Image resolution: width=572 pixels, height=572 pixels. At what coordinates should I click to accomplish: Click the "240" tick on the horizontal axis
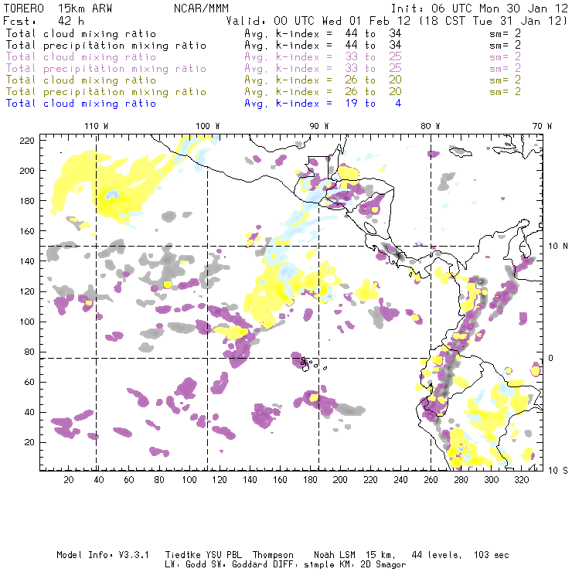coord(400,480)
